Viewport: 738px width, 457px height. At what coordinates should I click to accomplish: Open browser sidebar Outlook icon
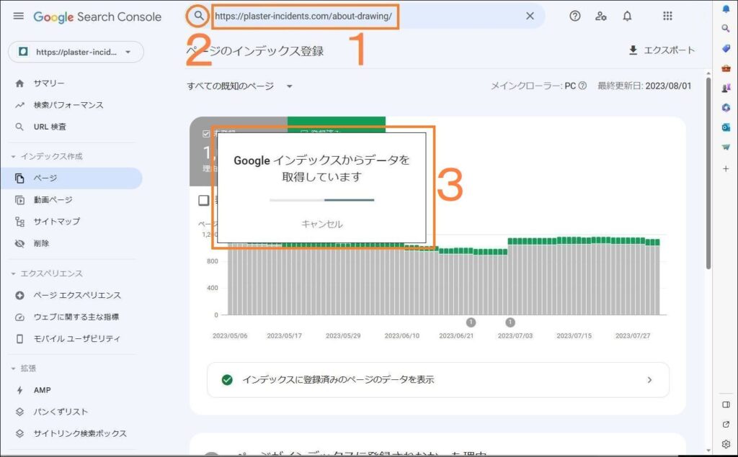[x=726, y=127]
